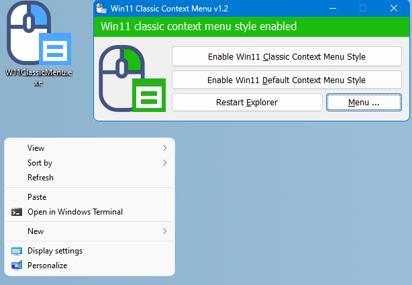Choose Refresh from the context menu
The image size is (412, 285).
pos(90,178)
